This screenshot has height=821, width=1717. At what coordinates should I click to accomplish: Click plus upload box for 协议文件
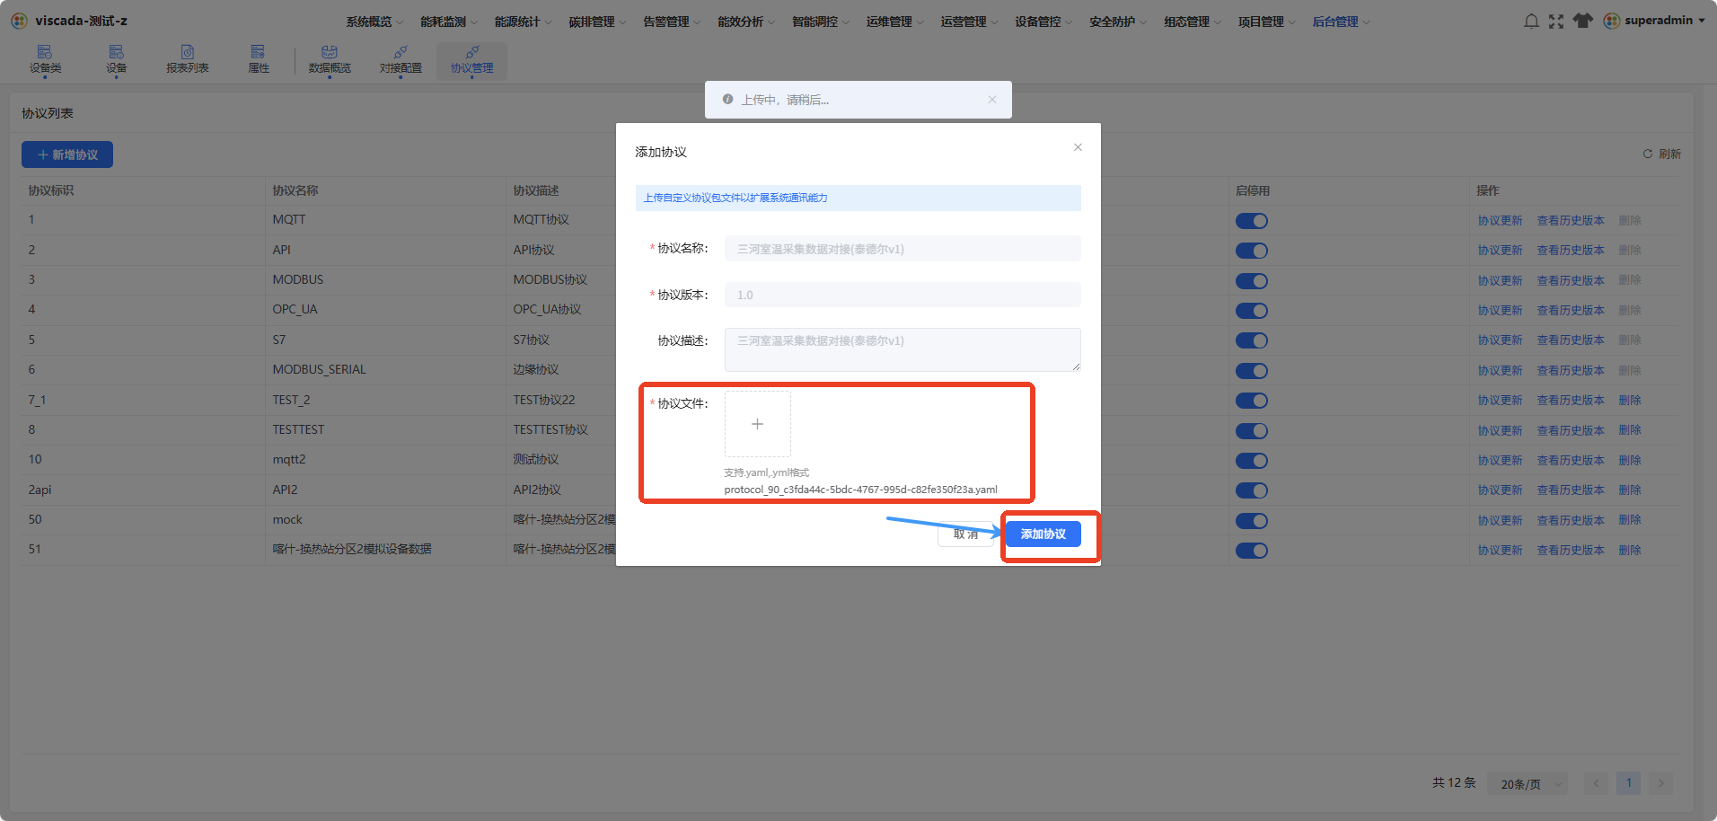pos(757,424)
